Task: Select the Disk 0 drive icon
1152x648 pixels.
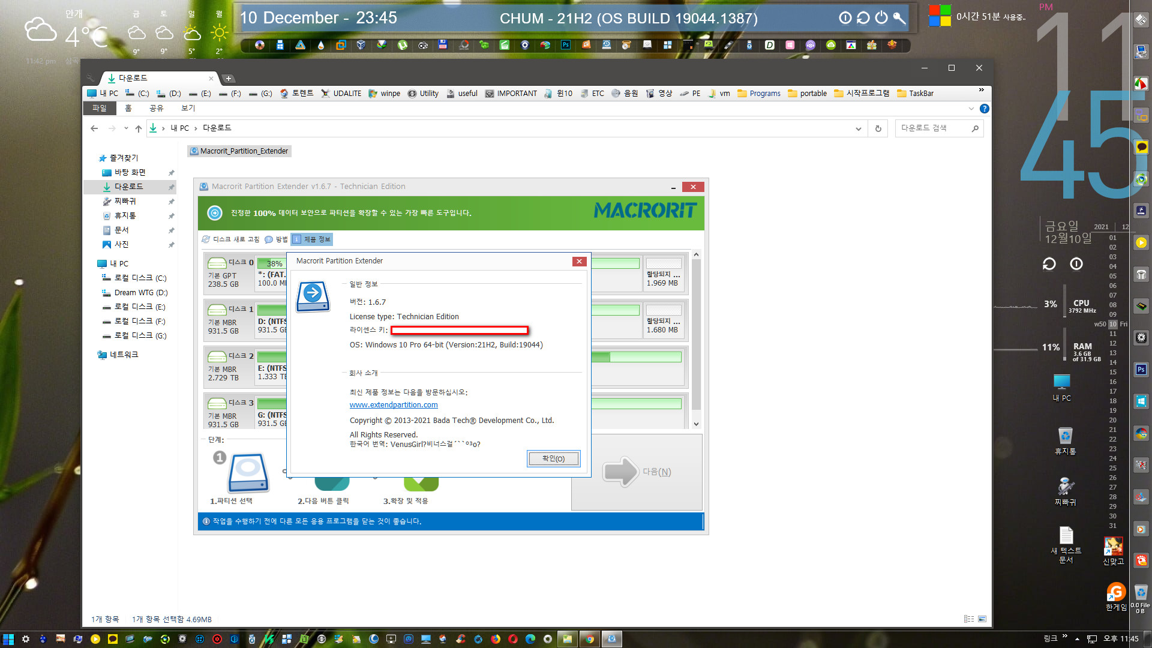Action: coord(217,263)
